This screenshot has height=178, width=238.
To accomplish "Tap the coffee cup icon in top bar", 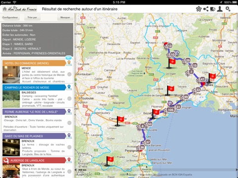I will [x=213, y=9].
